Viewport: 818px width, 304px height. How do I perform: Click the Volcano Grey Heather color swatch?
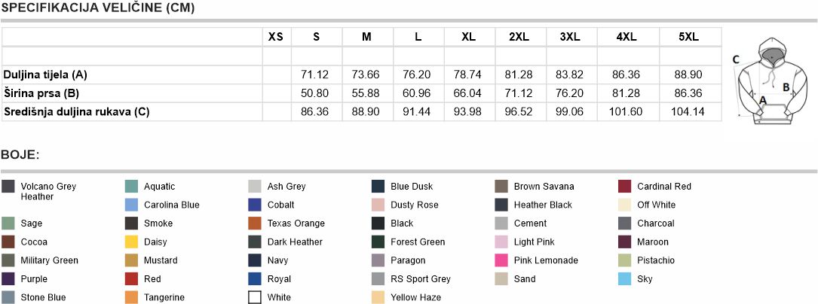(8, 187)
